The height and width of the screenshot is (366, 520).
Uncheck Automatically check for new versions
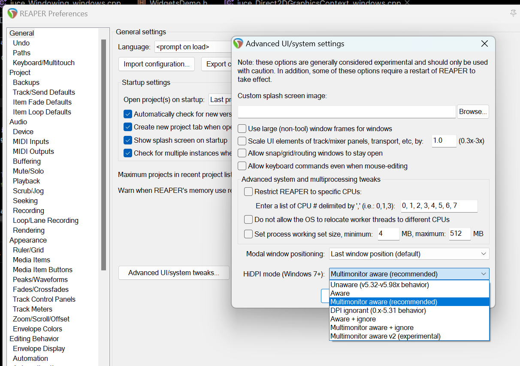coord(128,114)
